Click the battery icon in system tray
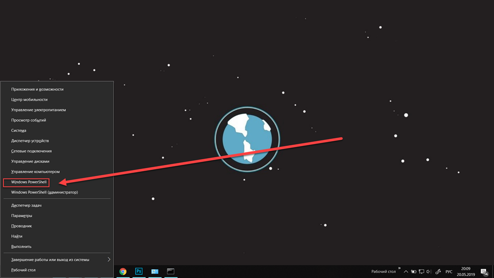 pos(413,272)
